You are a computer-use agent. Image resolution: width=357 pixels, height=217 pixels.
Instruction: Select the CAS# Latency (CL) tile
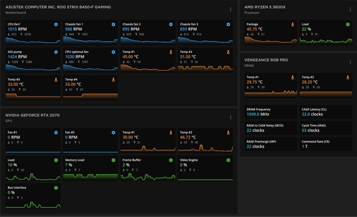click(x=326, y=112)
